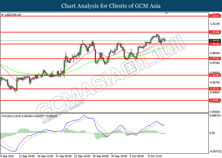Click the 0.95745 price axis value

click(215, 82)
